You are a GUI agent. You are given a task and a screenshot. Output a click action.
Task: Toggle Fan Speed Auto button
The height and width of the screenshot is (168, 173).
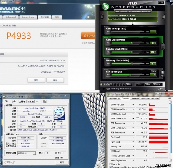(x=154, y=71)
